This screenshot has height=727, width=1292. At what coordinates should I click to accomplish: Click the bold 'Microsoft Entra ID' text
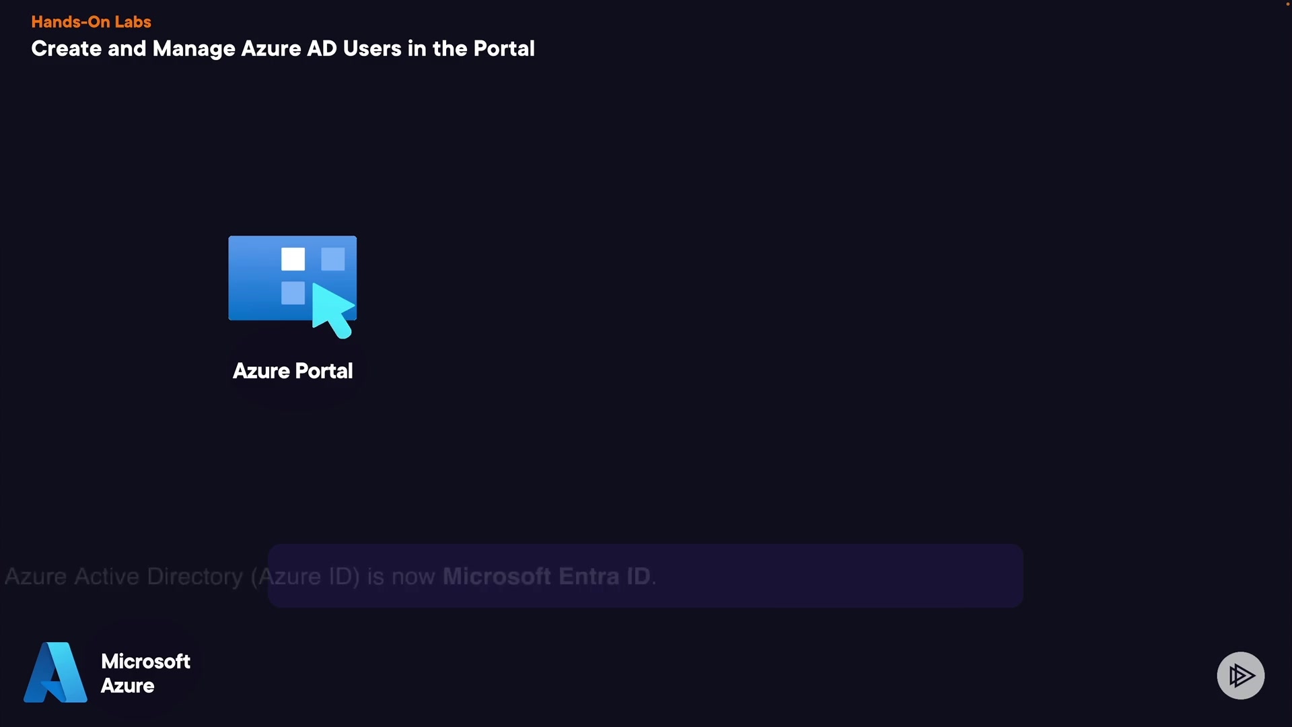[x=546, y=576]
